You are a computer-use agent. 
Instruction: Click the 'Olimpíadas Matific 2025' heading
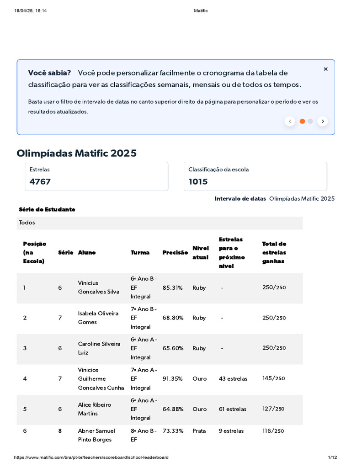click(x=76, y=153)
